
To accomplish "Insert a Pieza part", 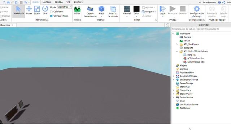I will (x=101, y=12).
